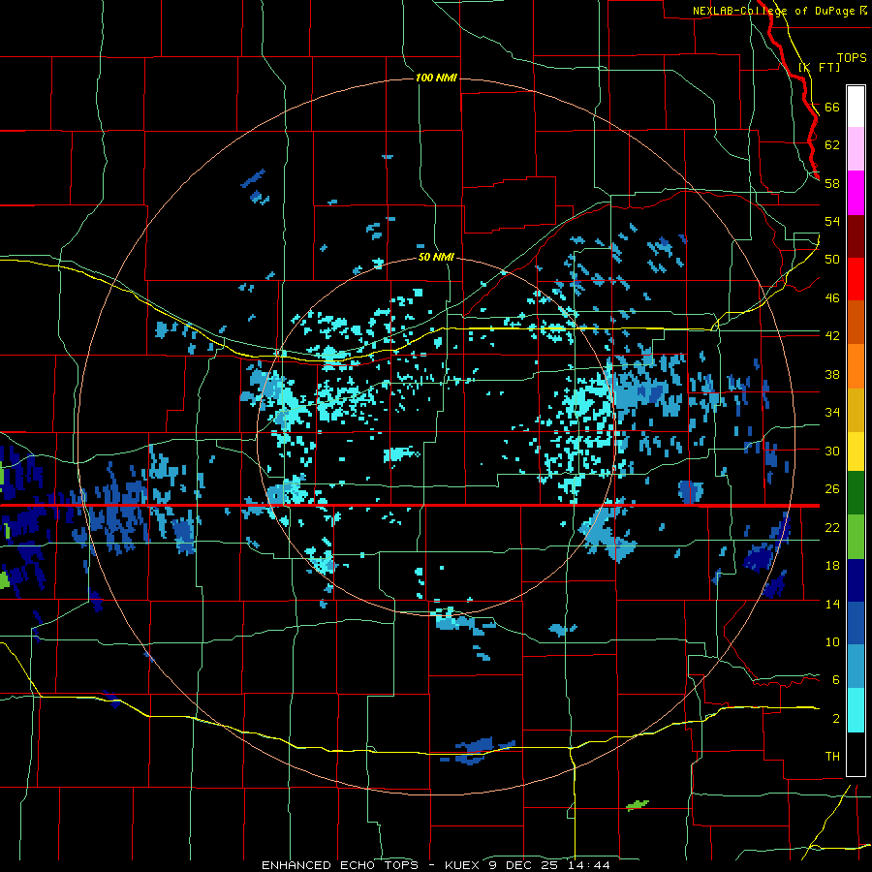Click the 50 NMI range ring label
The image size is (872, 872).
[436, 258]
